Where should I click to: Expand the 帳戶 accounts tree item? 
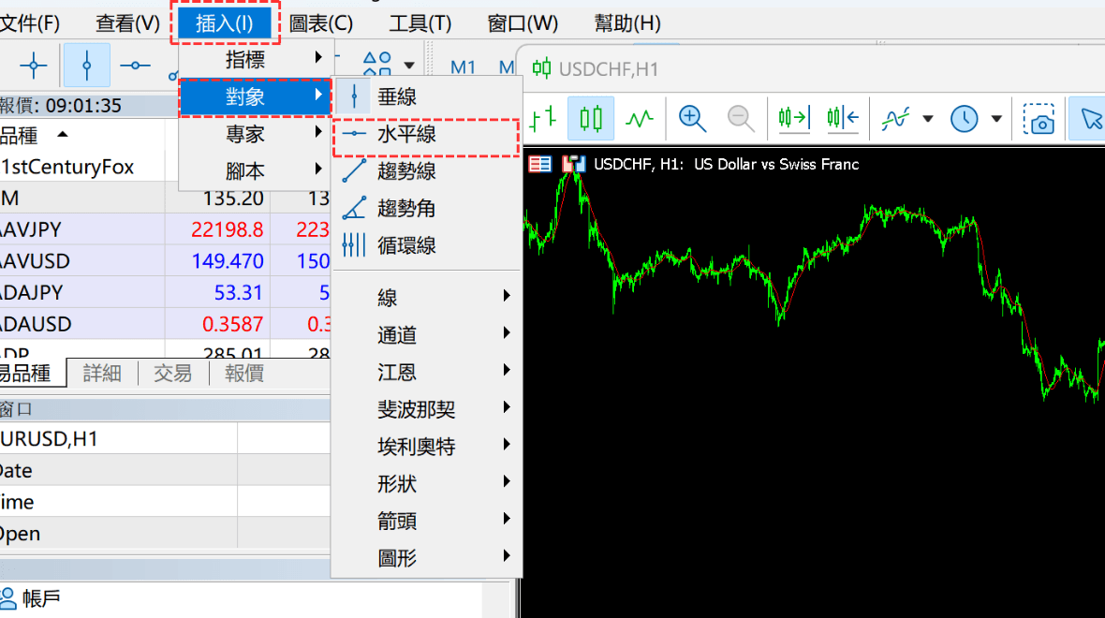point(30,598)
